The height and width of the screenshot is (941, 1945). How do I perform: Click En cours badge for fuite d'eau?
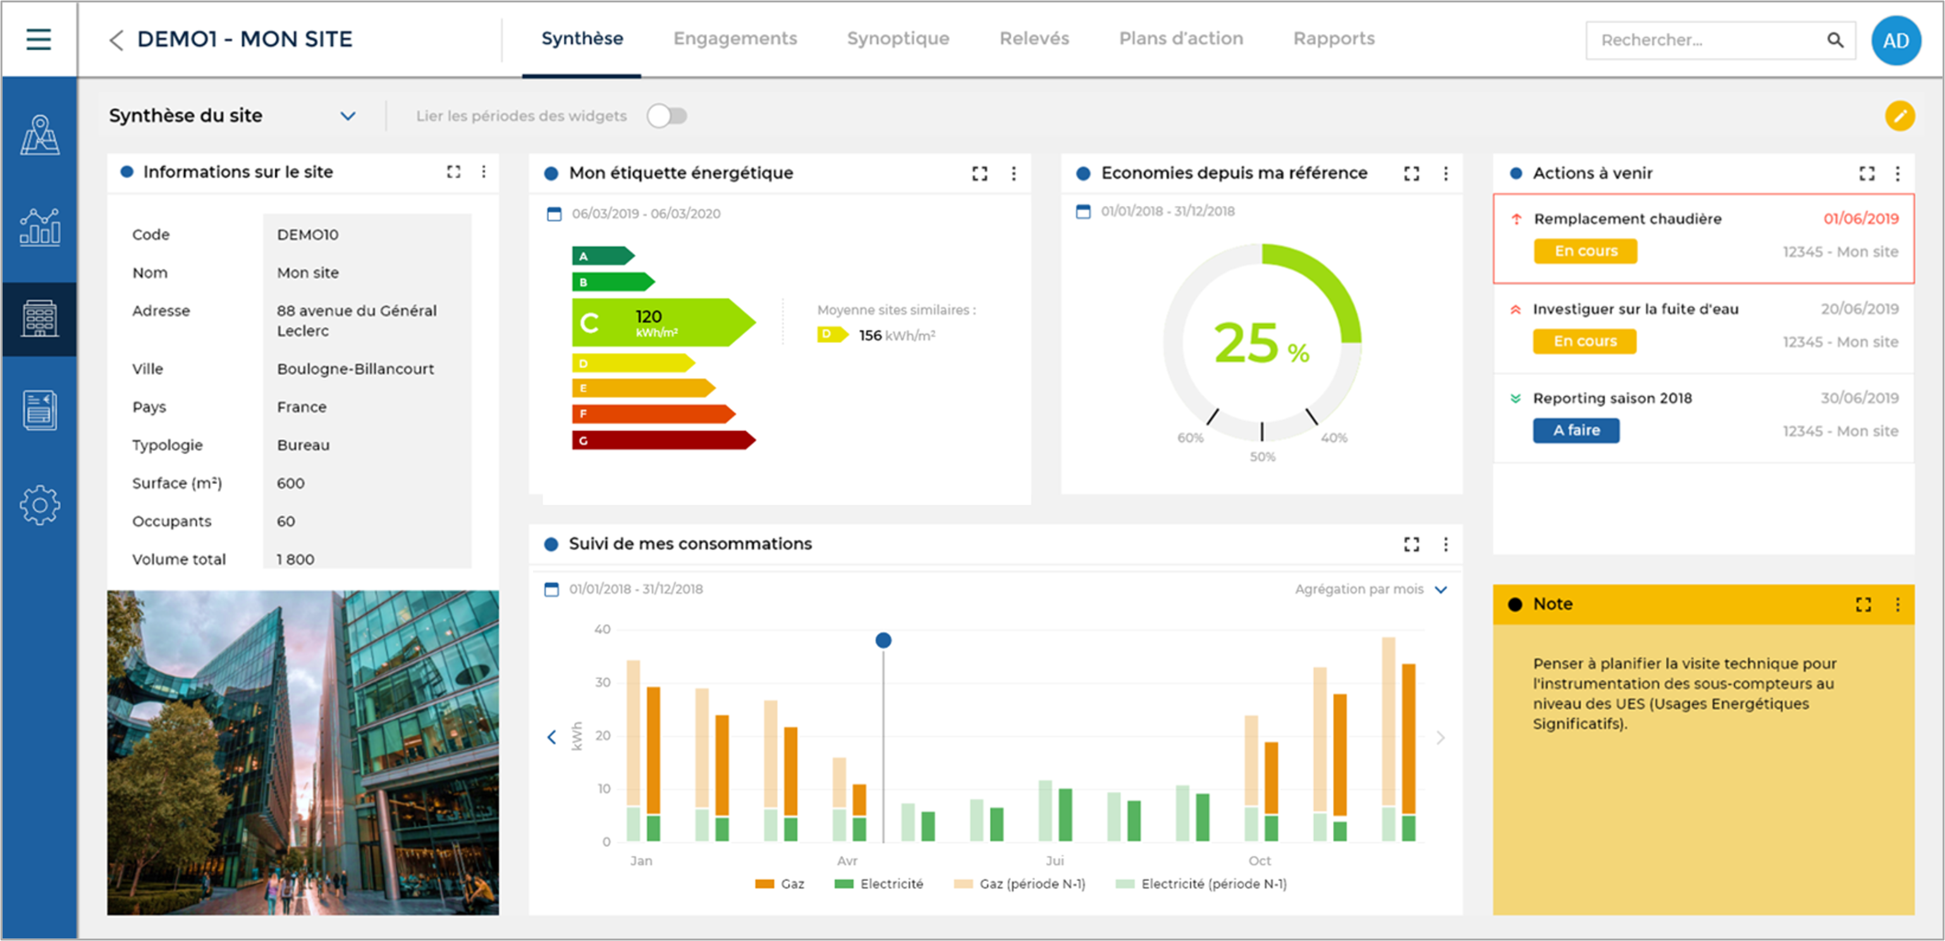coord(1585,341)
